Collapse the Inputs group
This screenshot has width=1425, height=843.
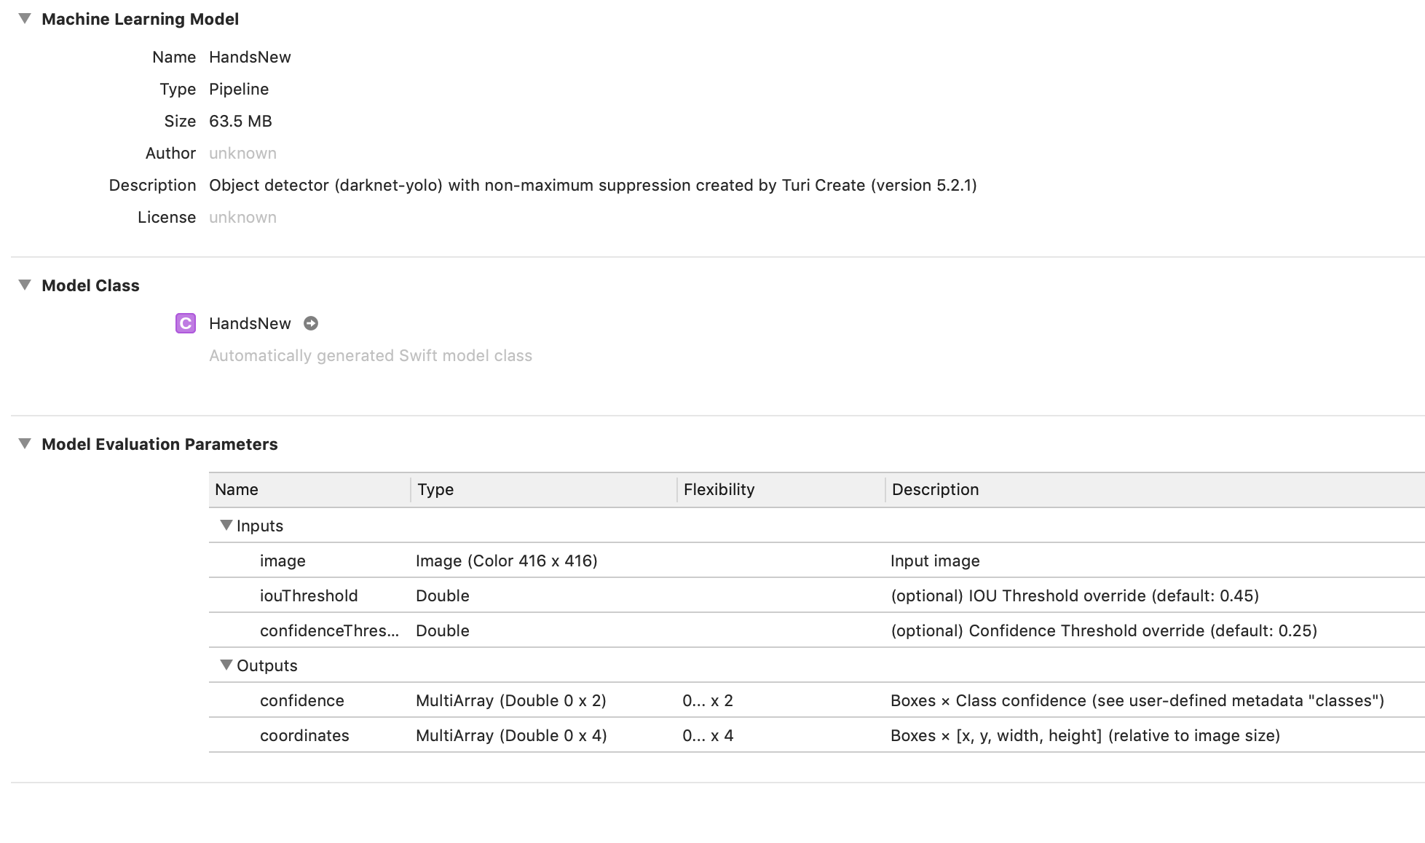(x=226, y=525)
